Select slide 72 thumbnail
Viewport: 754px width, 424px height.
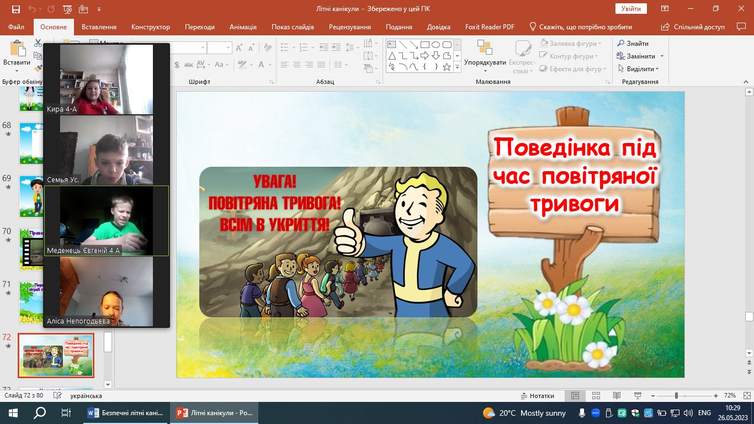click(56, 355)
